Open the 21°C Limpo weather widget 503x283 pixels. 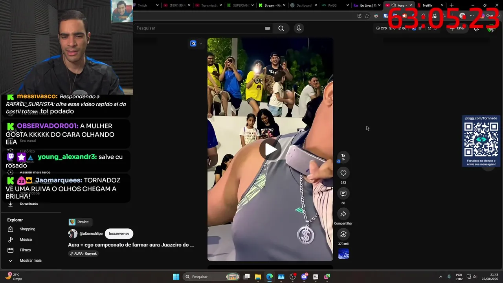click(x=13, y=277)
